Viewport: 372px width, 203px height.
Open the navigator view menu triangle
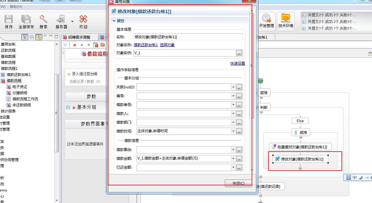(45, 36)
